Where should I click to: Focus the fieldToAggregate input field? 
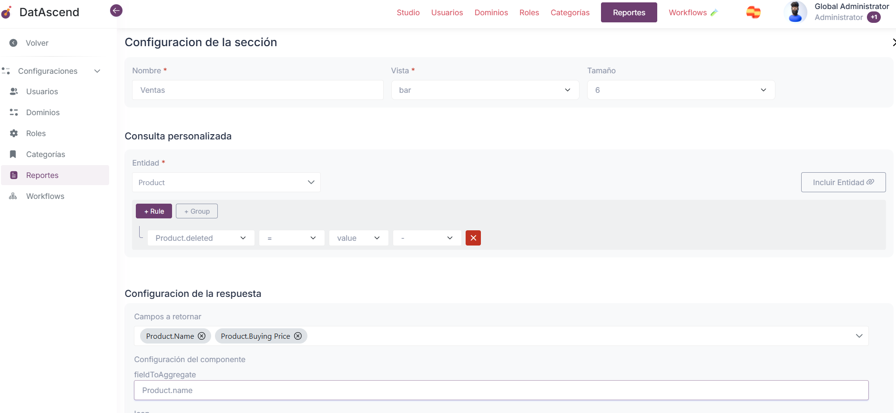[x=501, y=390]
